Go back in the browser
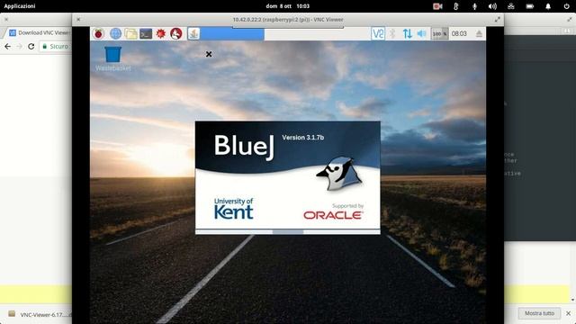576x324 pixels. (8, 46)
